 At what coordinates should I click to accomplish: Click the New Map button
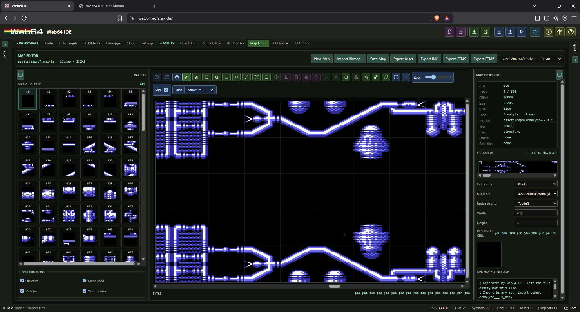pos(322,59)
